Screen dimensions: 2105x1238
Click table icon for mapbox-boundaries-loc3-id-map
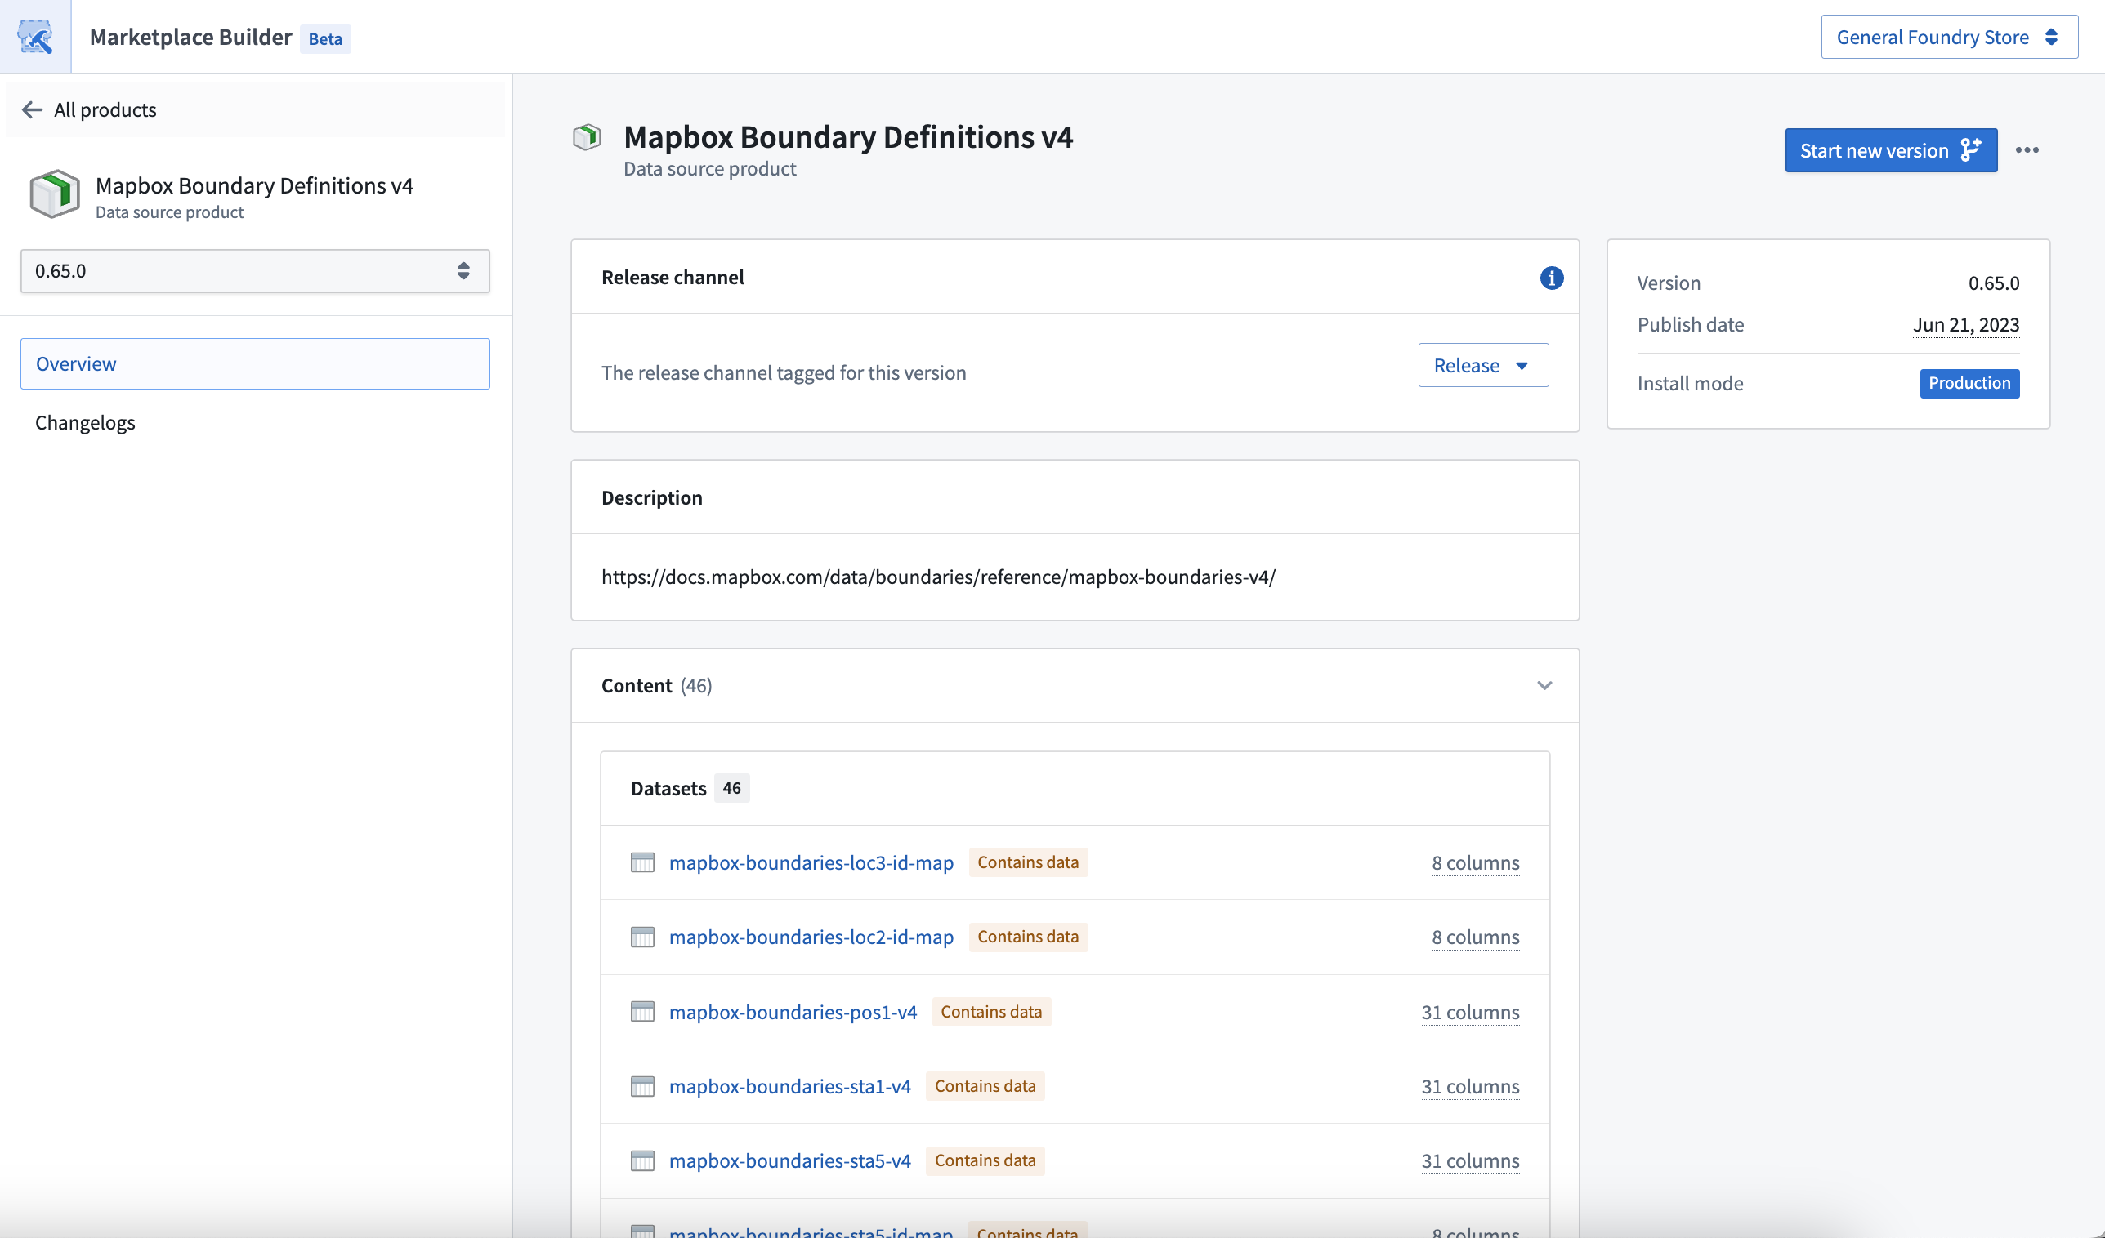(x=642, y=862)
